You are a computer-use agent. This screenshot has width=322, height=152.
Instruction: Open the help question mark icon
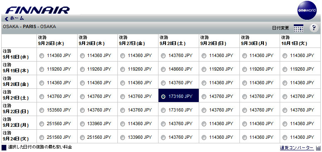314,28
